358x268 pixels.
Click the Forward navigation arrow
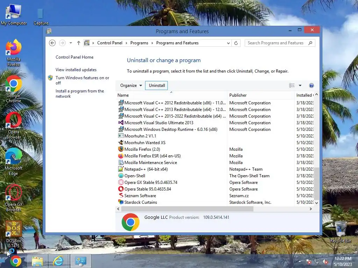[x=62, y=43]
